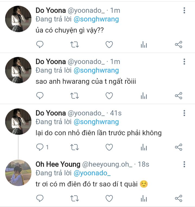Open more options on the "sao anh hwarang" tweet
The height and width of the screenshot is (207, 195).
[x=184, y=62]
